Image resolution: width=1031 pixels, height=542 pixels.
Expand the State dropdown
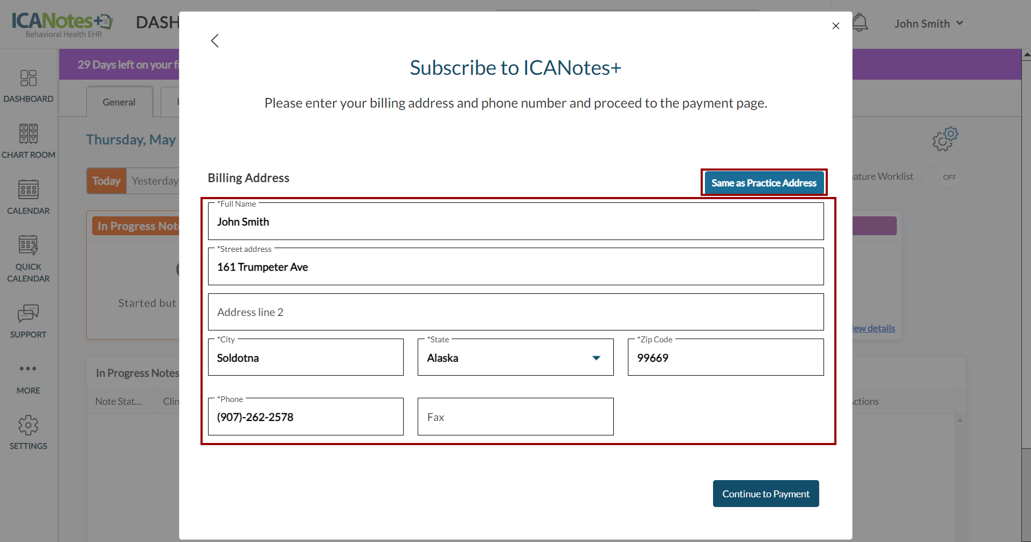(596, 358)
